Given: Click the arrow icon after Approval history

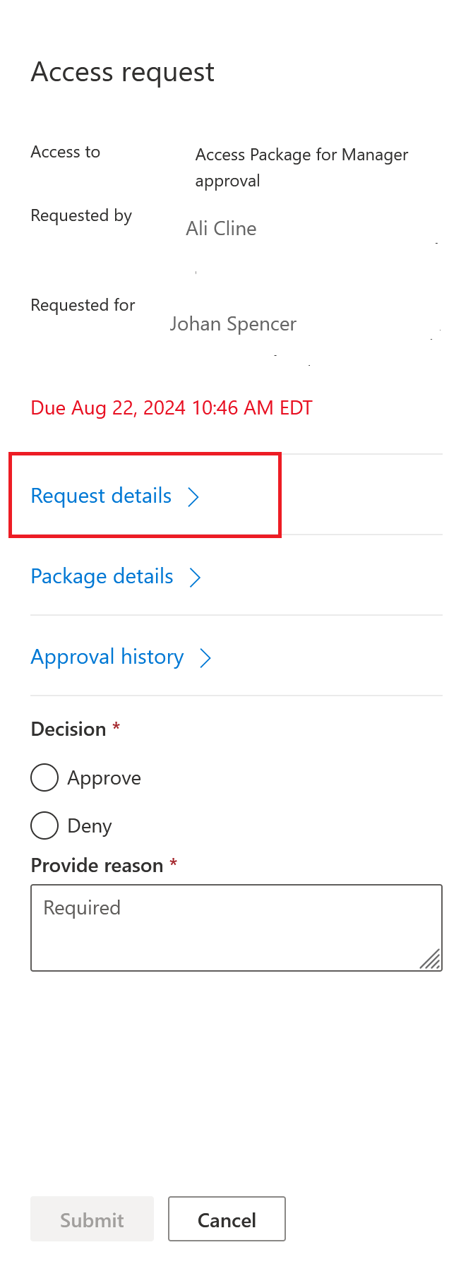Looking at the screenshot, I should pos(205,658).
